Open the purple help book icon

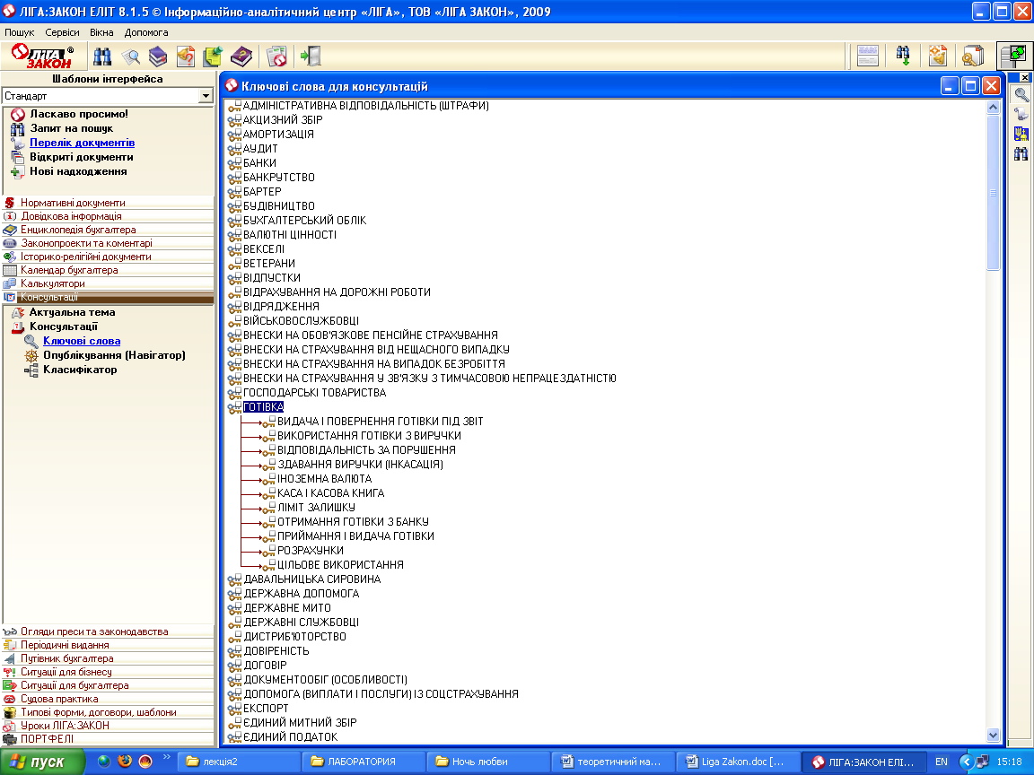coord(241,57)
